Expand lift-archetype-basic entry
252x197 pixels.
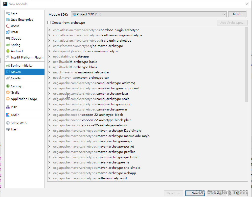click(x=49, y=62)
